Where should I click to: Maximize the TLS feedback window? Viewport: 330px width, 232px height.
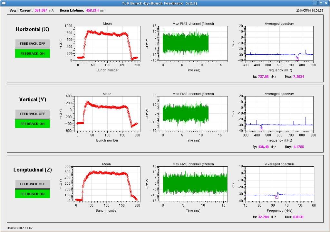tap(320, 3)
